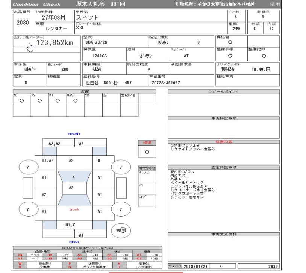Click the Condition Check title in header
Viewport: 306px width, 273px height.
tap(36, 5)
